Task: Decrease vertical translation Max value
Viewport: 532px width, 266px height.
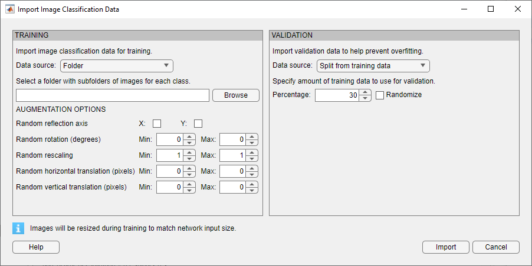Action: coord(252,191)
